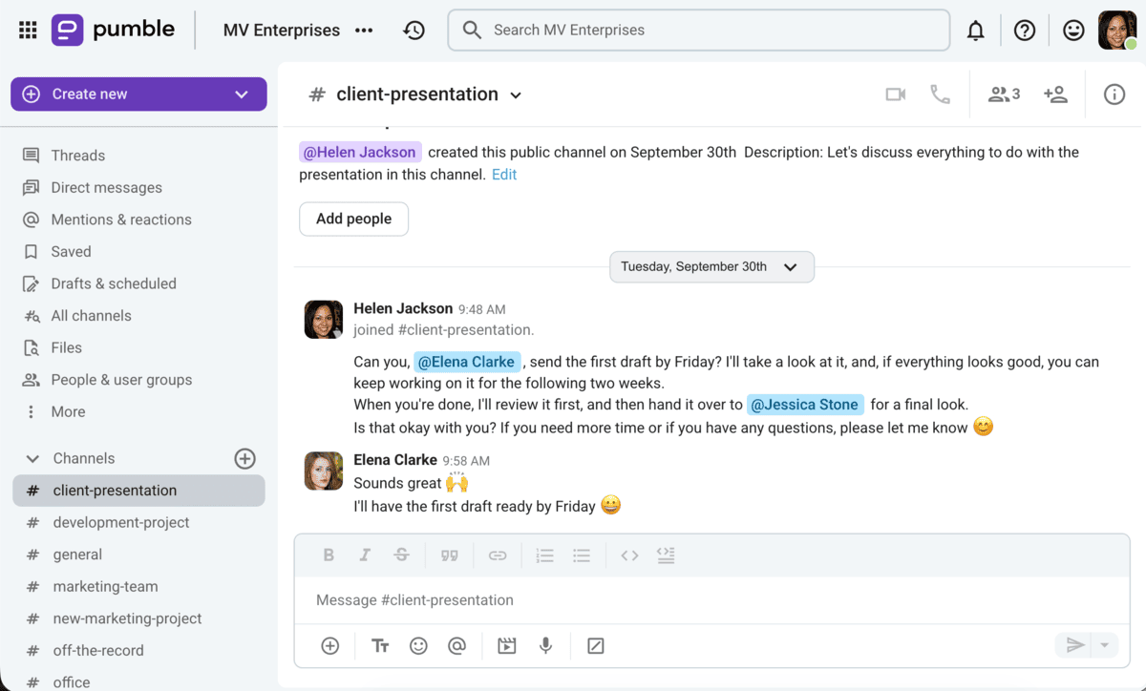This screenshot has height=691, width=1146.
Task: Open the user profile avatar
Action: pos(1116,31)
